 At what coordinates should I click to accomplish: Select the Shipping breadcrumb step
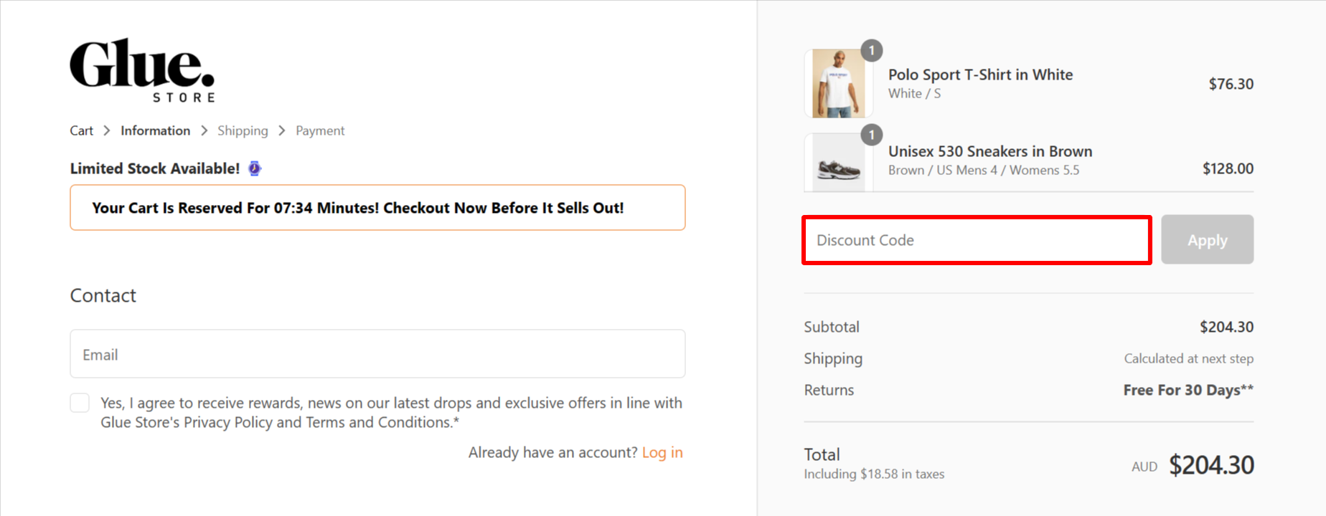tap(243, 130)
